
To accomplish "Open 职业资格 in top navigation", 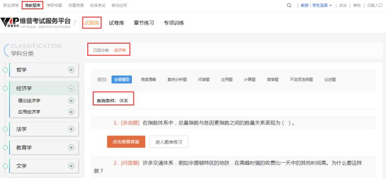I will pyautogui.click(x=11, y=5).
